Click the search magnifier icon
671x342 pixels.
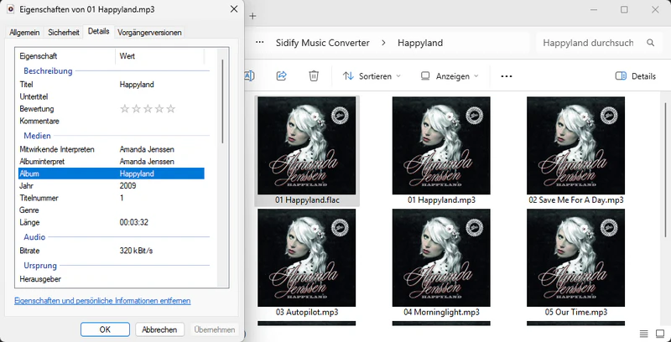651,43
